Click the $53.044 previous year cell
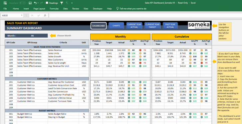This screenshot has width=242, height=124. [x=97, y=50]
